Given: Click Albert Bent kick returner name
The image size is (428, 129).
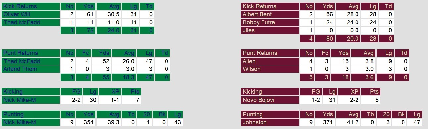Looking at the screenshot, I should (x=257, y=14).
